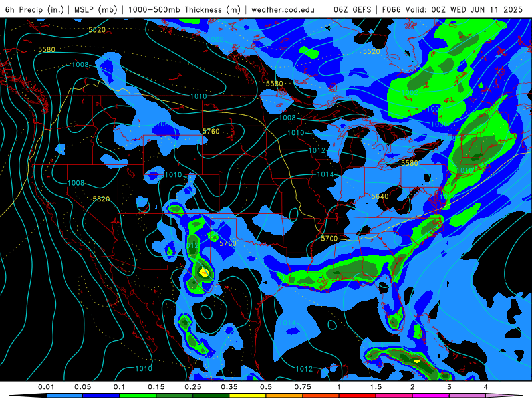Click the '0.75' legend value
This screenshot has height=399, width=532.
(x=303, y=387)
